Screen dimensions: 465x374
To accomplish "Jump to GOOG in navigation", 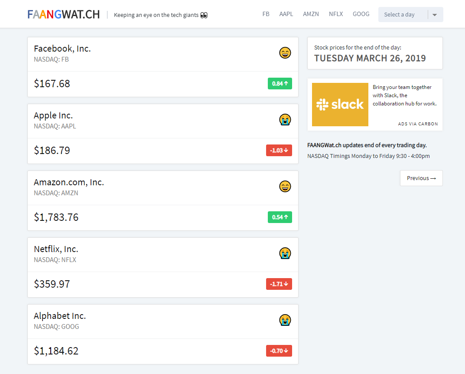I will point(361,14).
